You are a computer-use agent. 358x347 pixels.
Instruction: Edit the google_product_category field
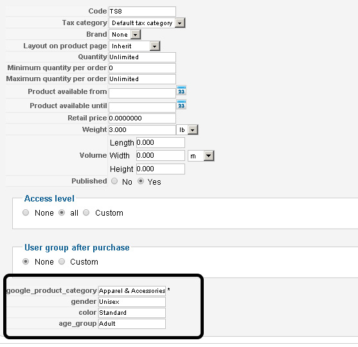[132, 291]
